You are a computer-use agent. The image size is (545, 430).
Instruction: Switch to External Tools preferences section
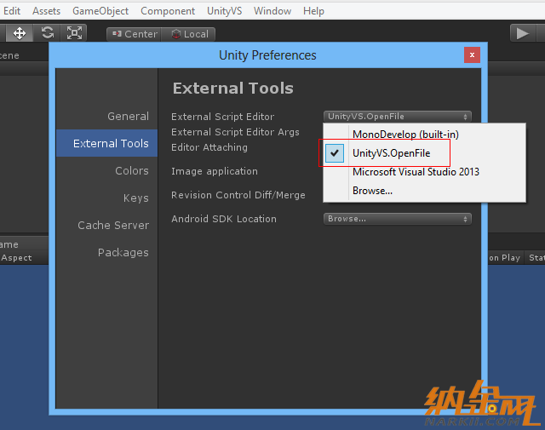click(107, 143)
